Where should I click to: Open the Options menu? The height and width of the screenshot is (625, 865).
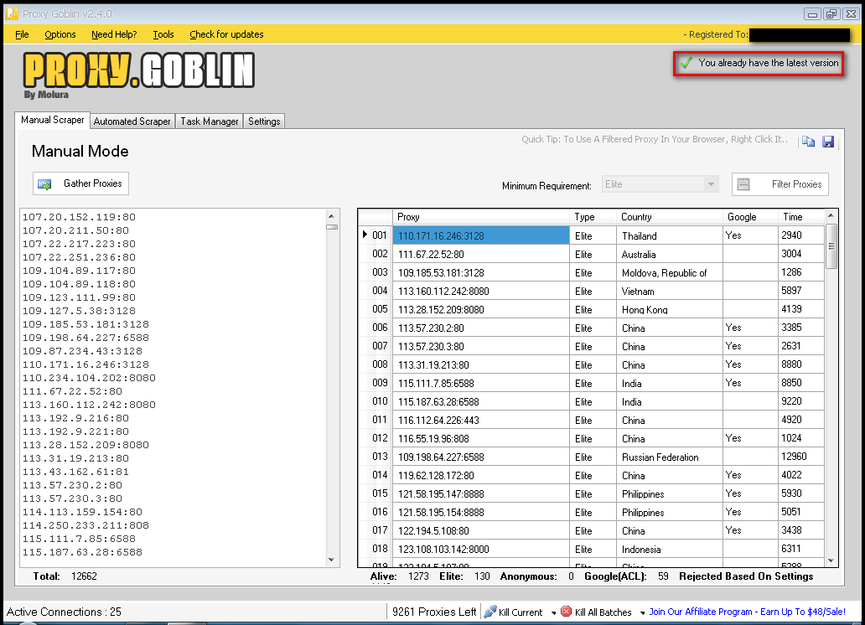tap(60, 34)
